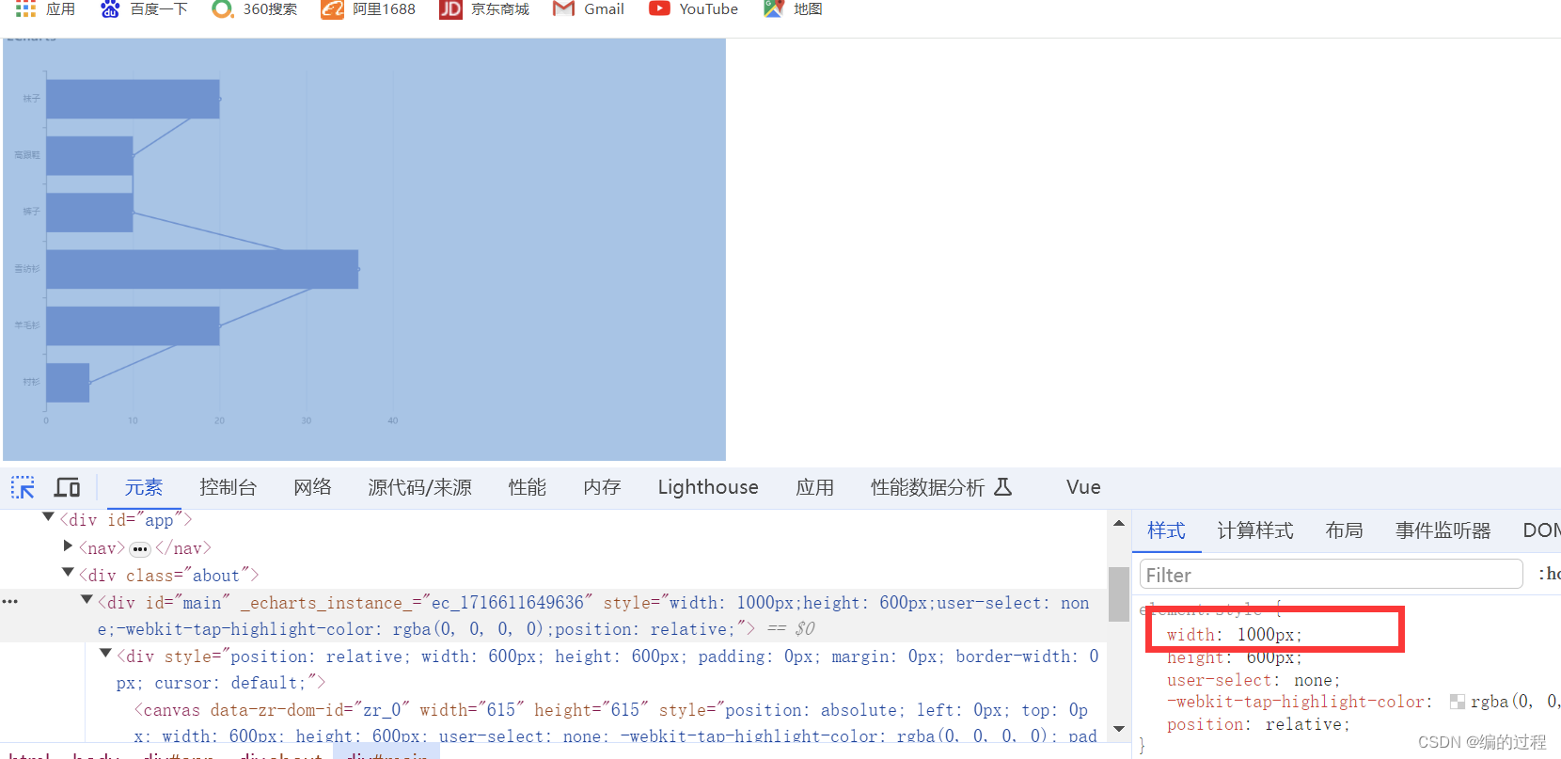Click the rgba color swatch for tap-highlight-color
This screenshot has height=759, width=1561.
pos(1458,702)
